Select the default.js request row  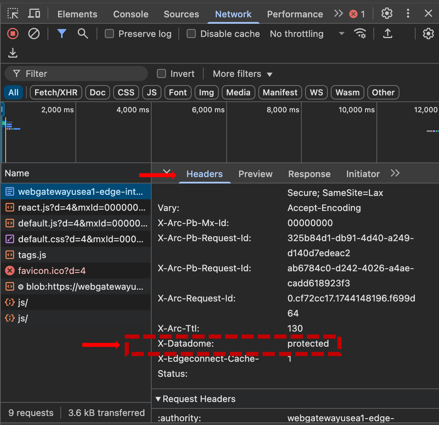tap(76, 223)
